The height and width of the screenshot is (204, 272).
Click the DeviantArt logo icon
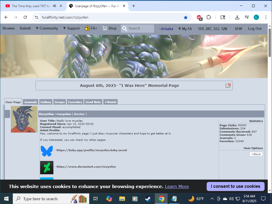[x=47, y=168]
